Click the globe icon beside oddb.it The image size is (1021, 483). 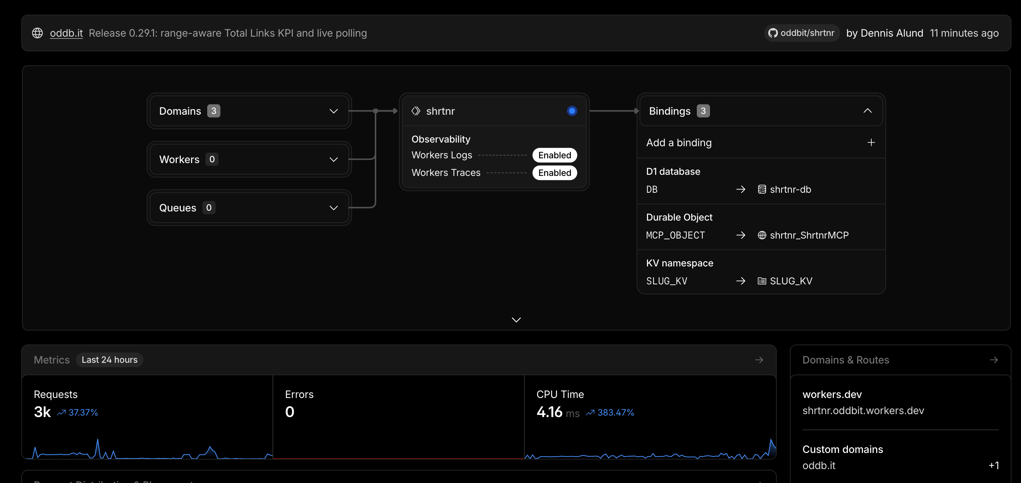pos(37,33)
